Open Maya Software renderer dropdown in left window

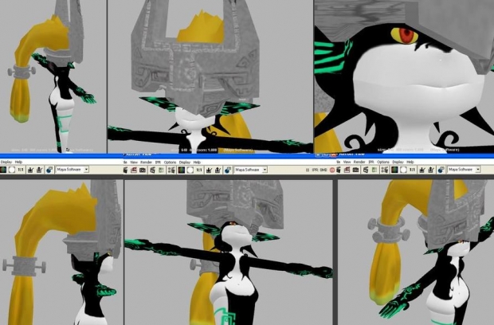[x=73, y=170]
